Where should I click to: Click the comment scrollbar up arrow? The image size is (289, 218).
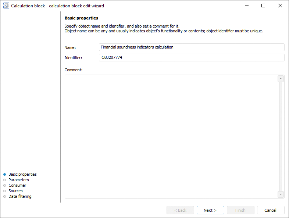[281, 79]
